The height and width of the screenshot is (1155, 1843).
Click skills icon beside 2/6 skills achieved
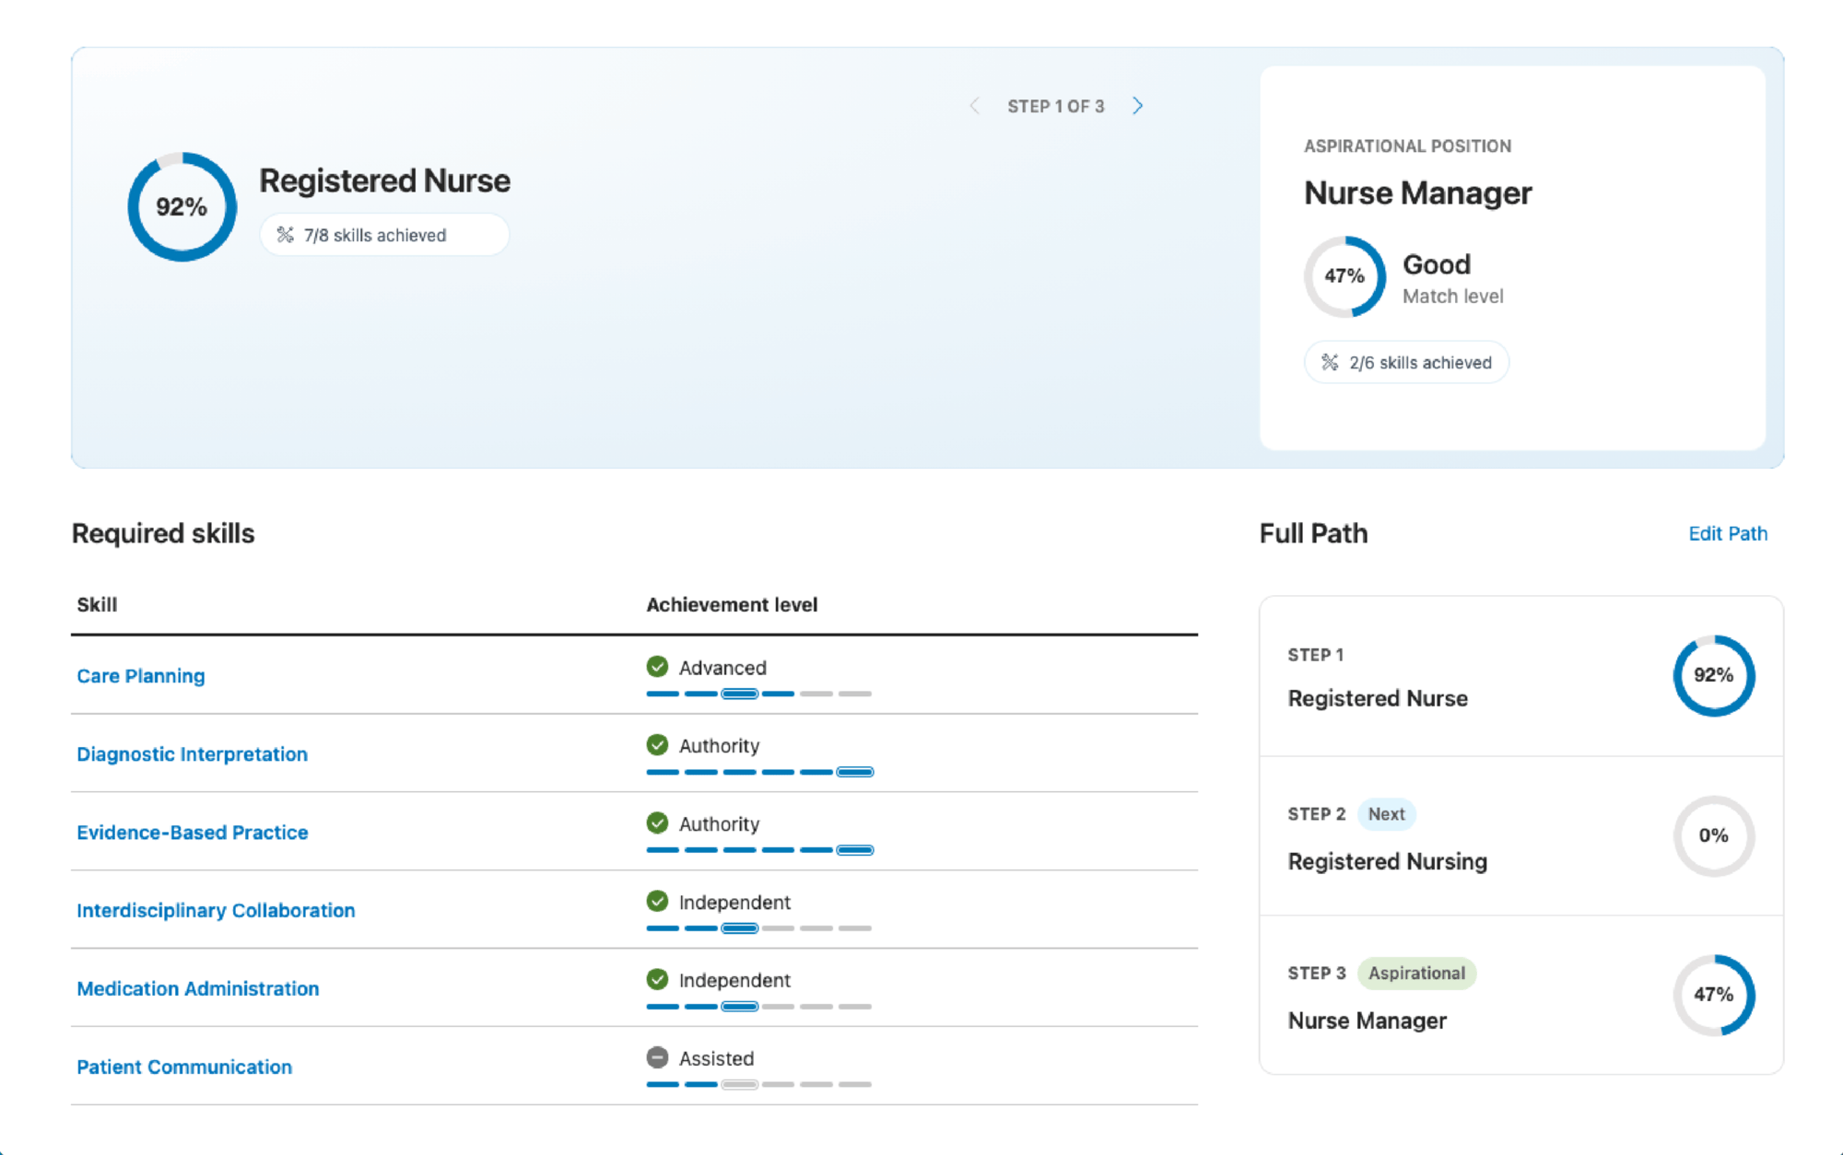click(x=1330, y=362)
